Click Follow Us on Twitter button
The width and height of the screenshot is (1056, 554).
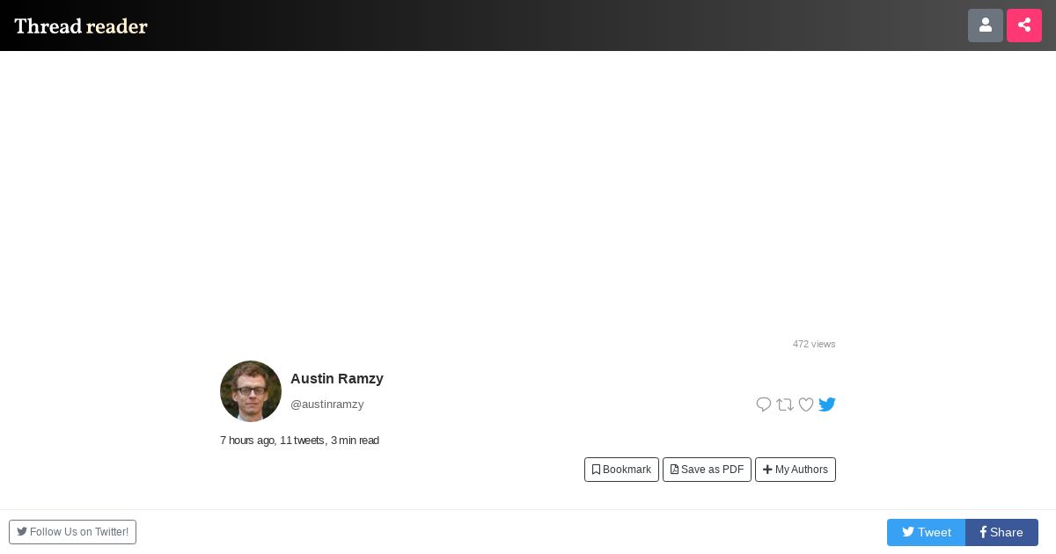tap(72, 532)
